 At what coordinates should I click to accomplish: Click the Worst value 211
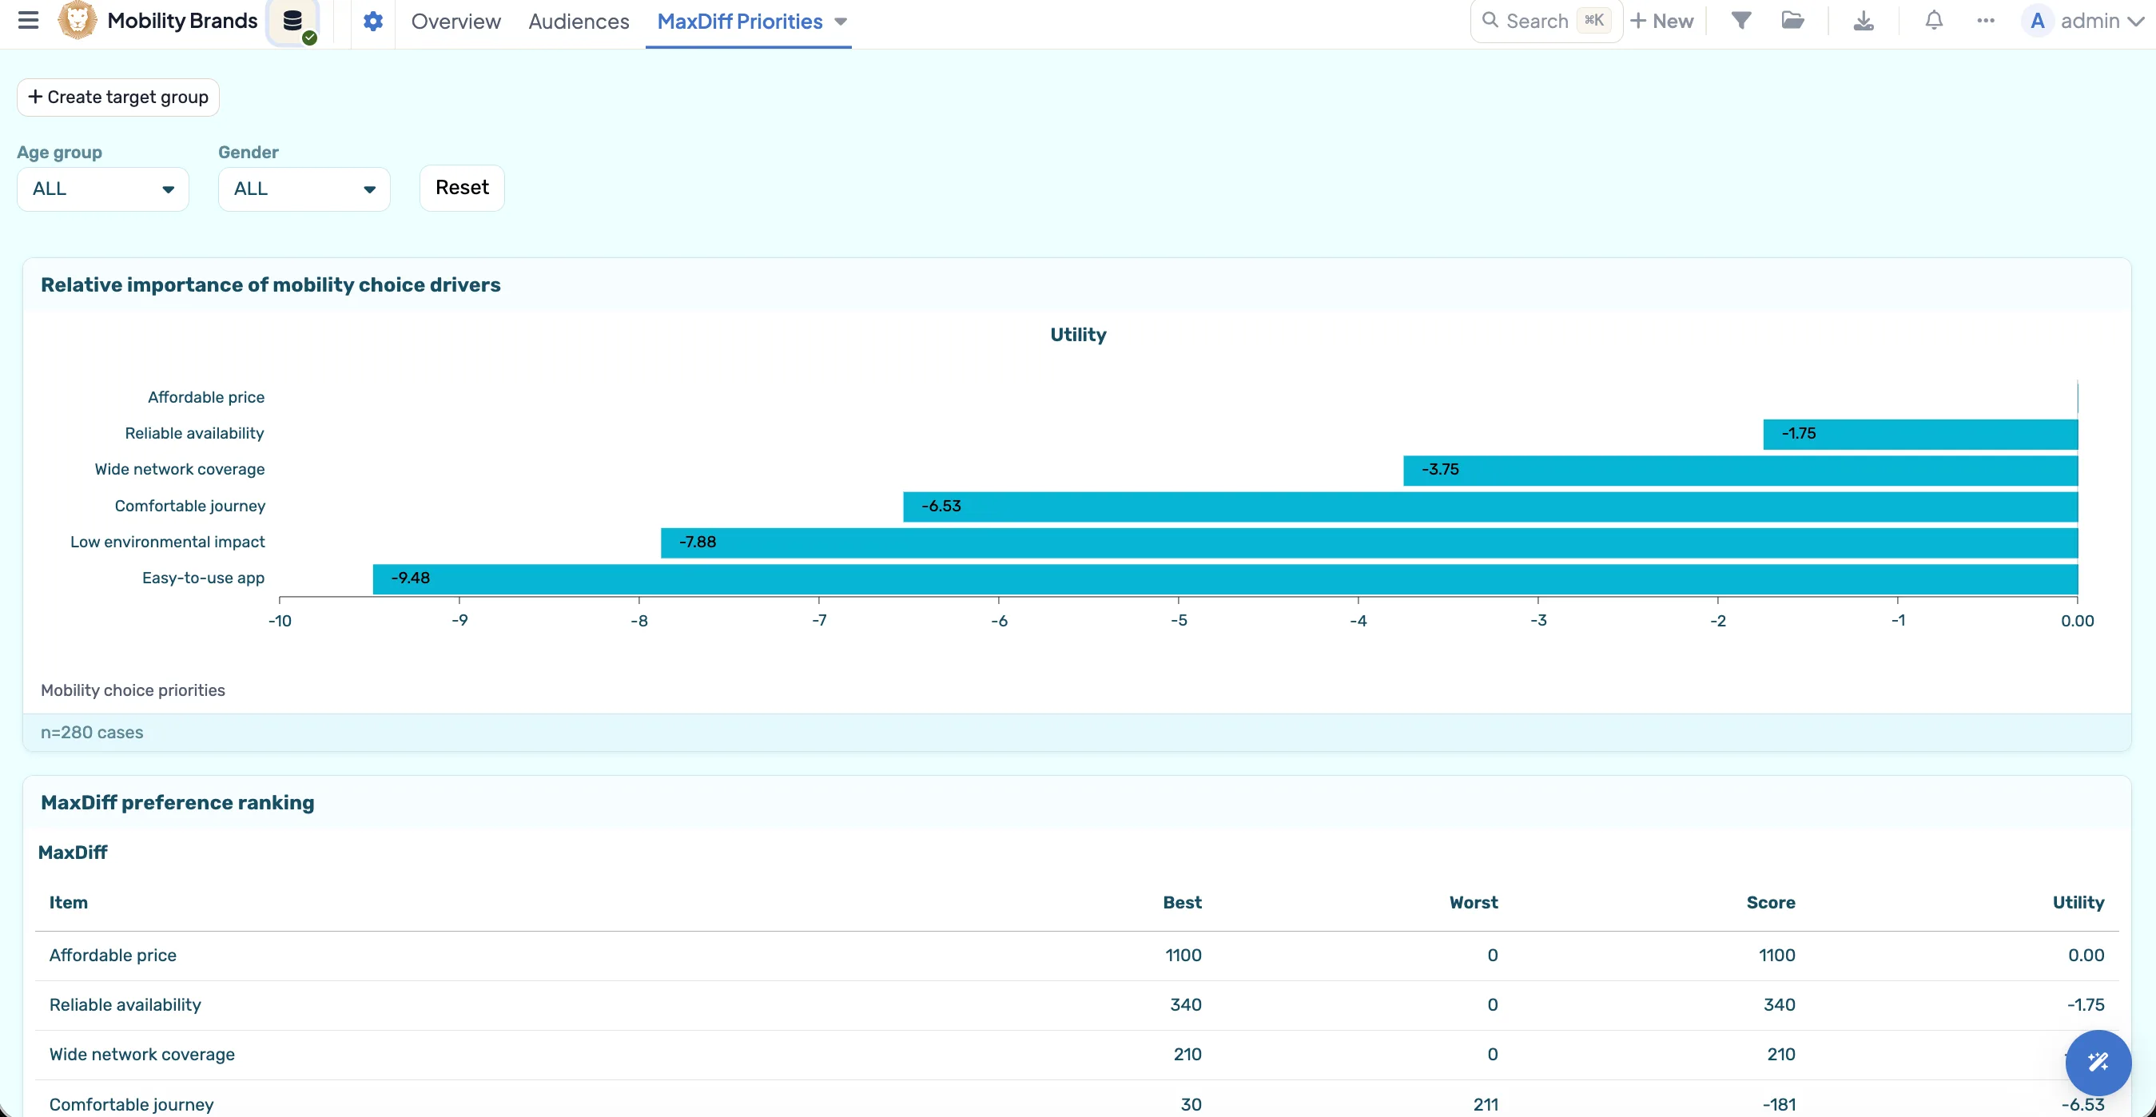(x=1486, y=1104)
